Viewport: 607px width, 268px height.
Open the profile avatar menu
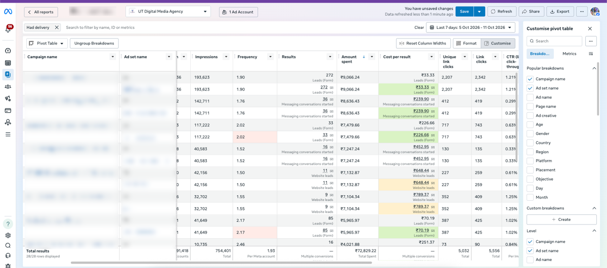click(596, 12)
